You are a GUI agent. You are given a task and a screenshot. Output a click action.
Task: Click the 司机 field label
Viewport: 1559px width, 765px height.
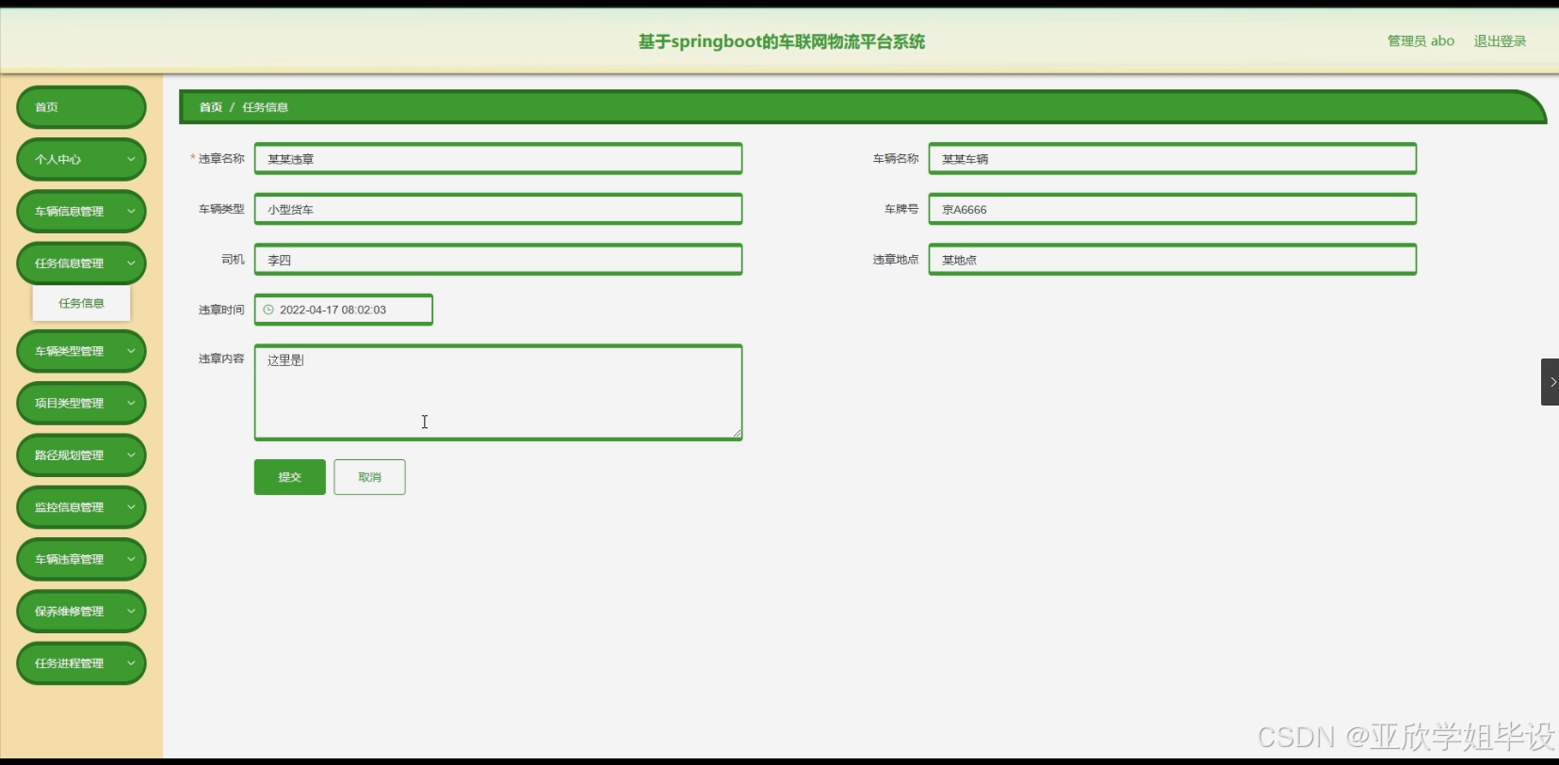click(233, 259)
